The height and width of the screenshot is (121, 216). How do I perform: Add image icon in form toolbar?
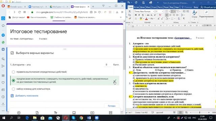(74, 113)
